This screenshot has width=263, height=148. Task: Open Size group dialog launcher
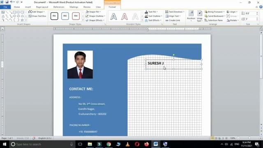coord(258,24)
